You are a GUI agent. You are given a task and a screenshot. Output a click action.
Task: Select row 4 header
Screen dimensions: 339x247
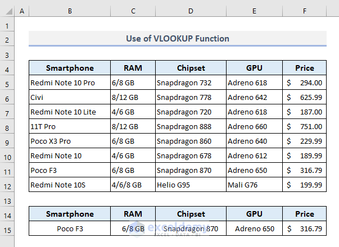pyautogui.click(x=7, y=68)
